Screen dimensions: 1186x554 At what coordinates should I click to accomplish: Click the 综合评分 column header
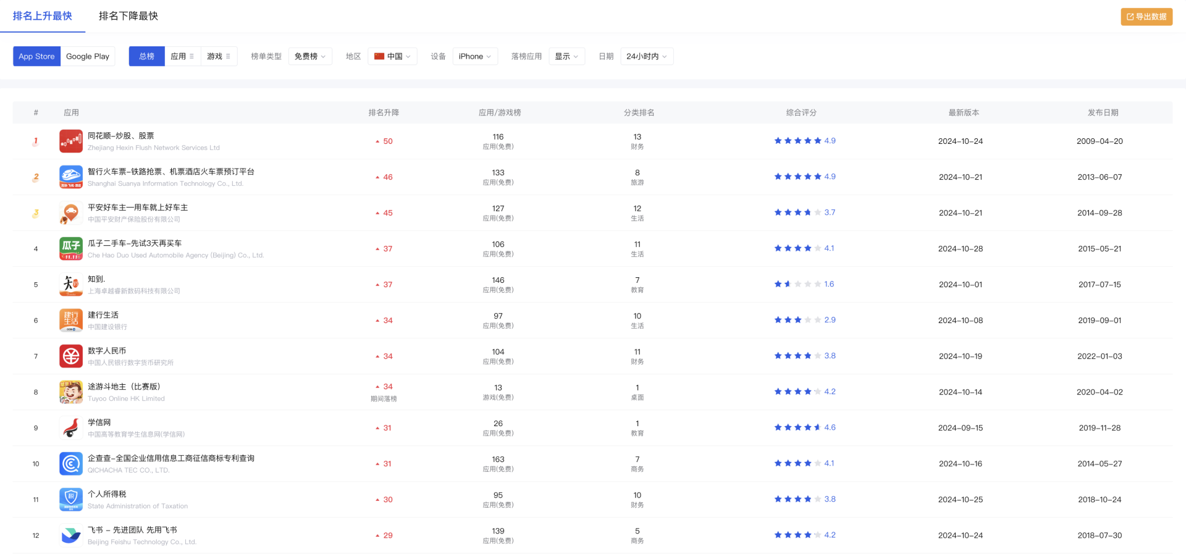tap(801, 112)
